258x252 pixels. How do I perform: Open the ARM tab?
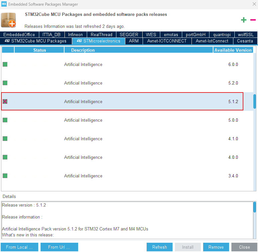click(134, 41)
